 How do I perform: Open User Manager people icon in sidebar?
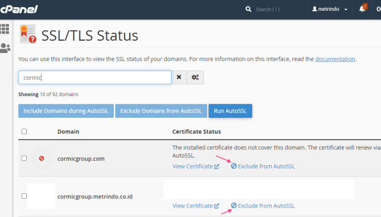click(5, 48)
